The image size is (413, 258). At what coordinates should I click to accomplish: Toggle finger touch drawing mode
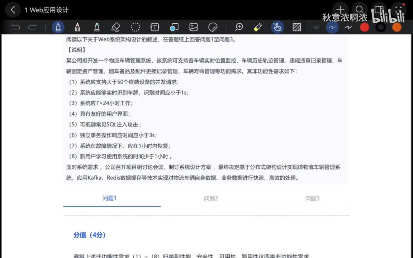[x=277, y=27]
